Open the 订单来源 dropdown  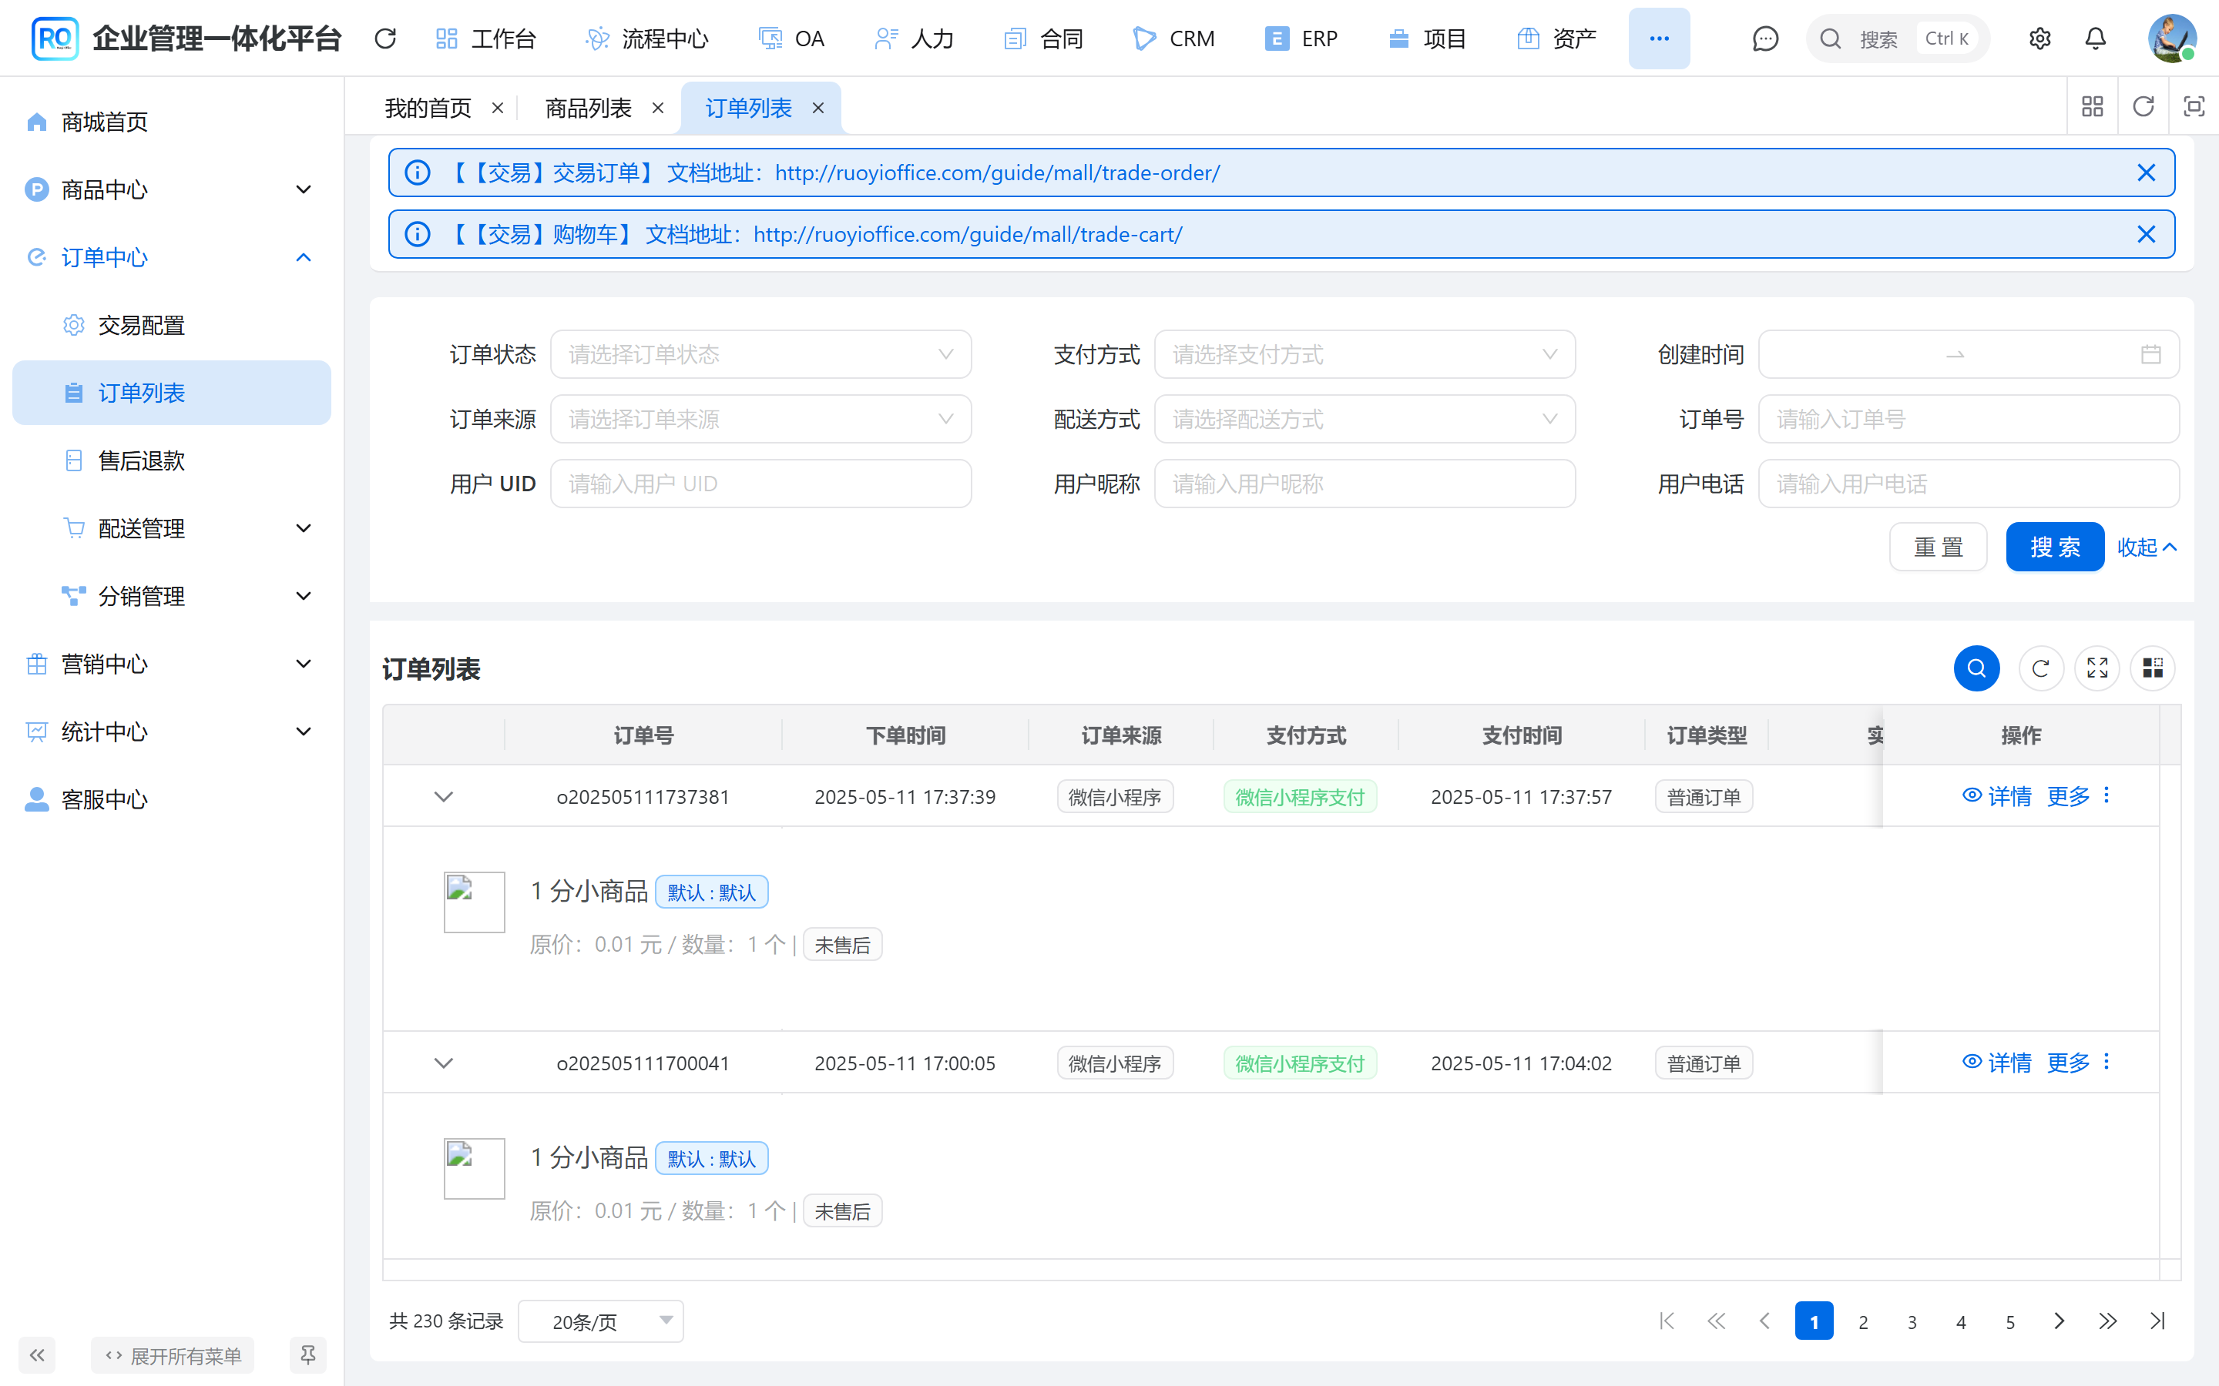[760, 419]
